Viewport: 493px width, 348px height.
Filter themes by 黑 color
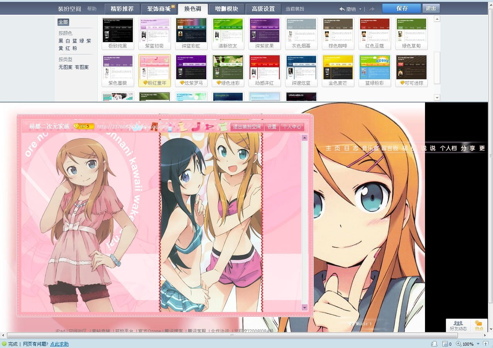(61, 41)
